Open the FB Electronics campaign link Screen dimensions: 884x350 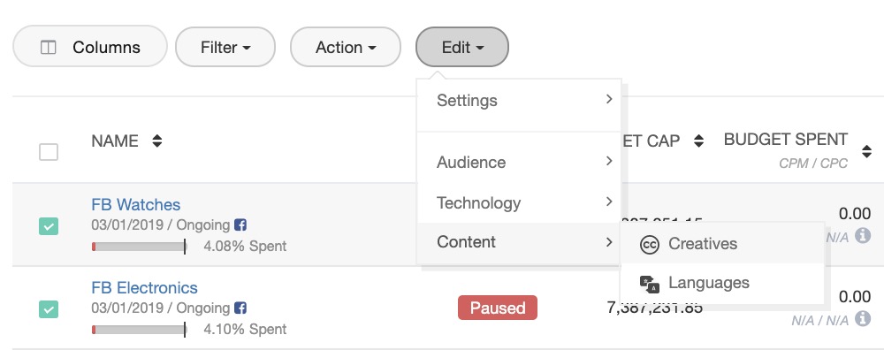click(x=144, y=288)
